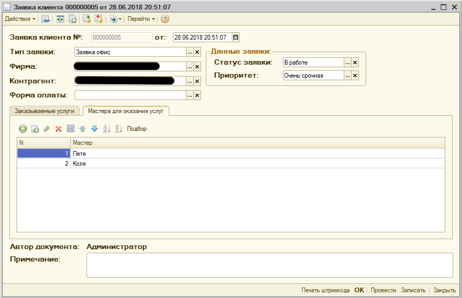Select the Мастера для оказания услуг tab
Viewport: 462px width, 298px height.
click(x=126, y=111)
